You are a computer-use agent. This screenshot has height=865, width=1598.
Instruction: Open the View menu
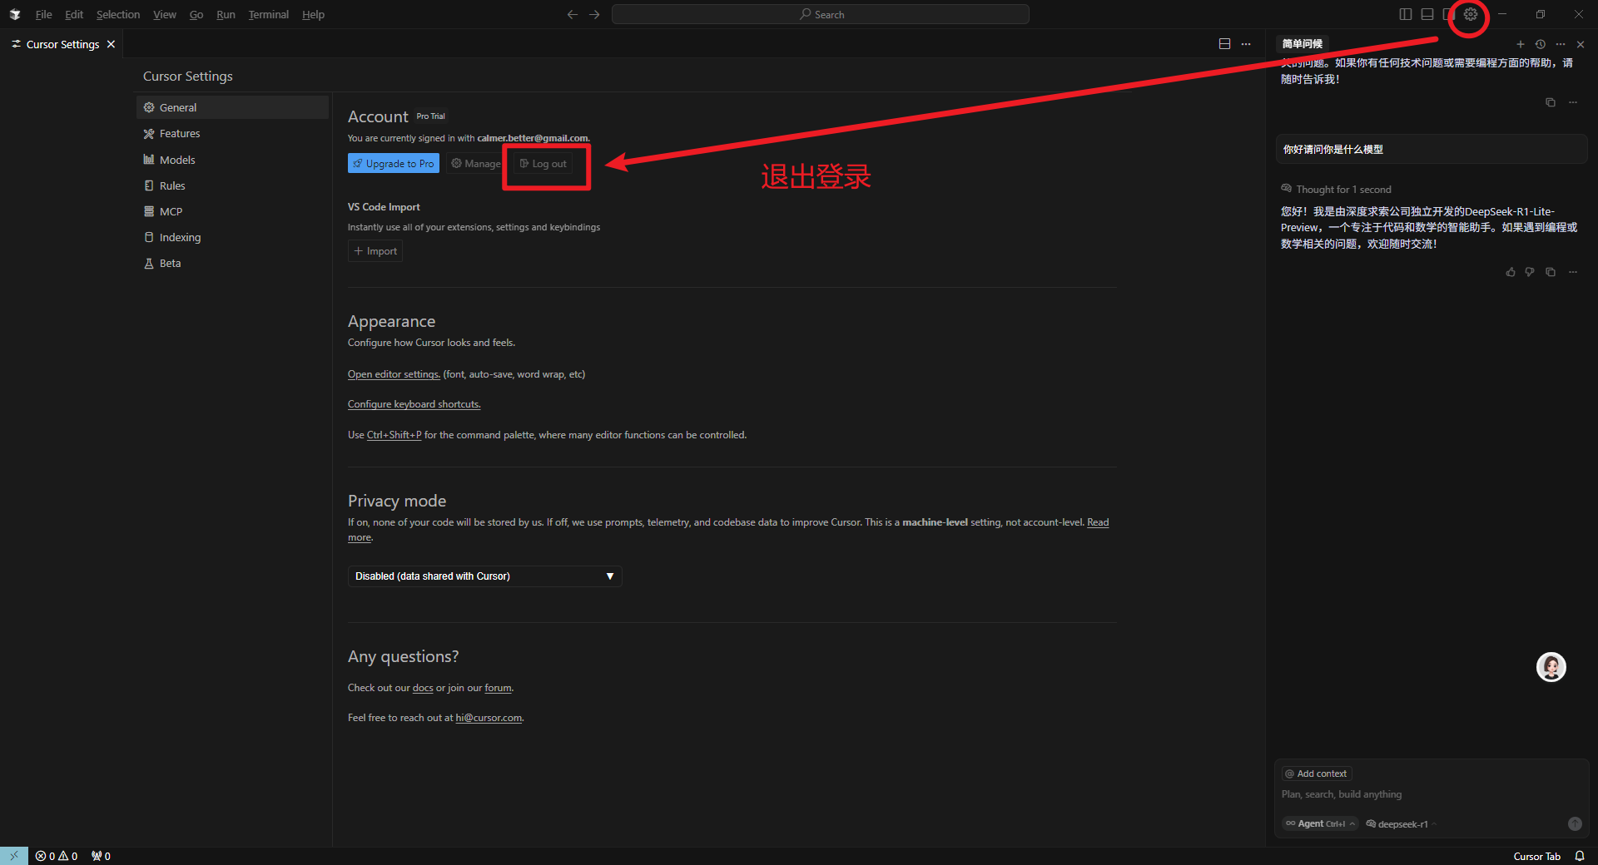click(x=165, y=14)
